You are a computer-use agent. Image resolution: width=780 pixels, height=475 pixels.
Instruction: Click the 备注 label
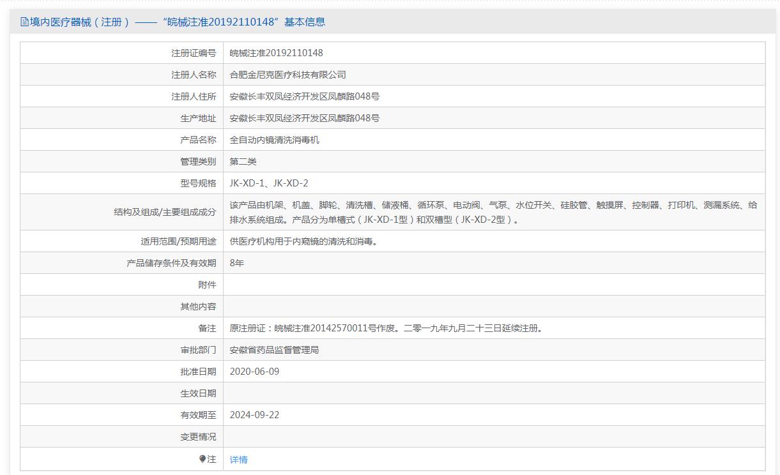pyautogui.click(x=207, y=328)
